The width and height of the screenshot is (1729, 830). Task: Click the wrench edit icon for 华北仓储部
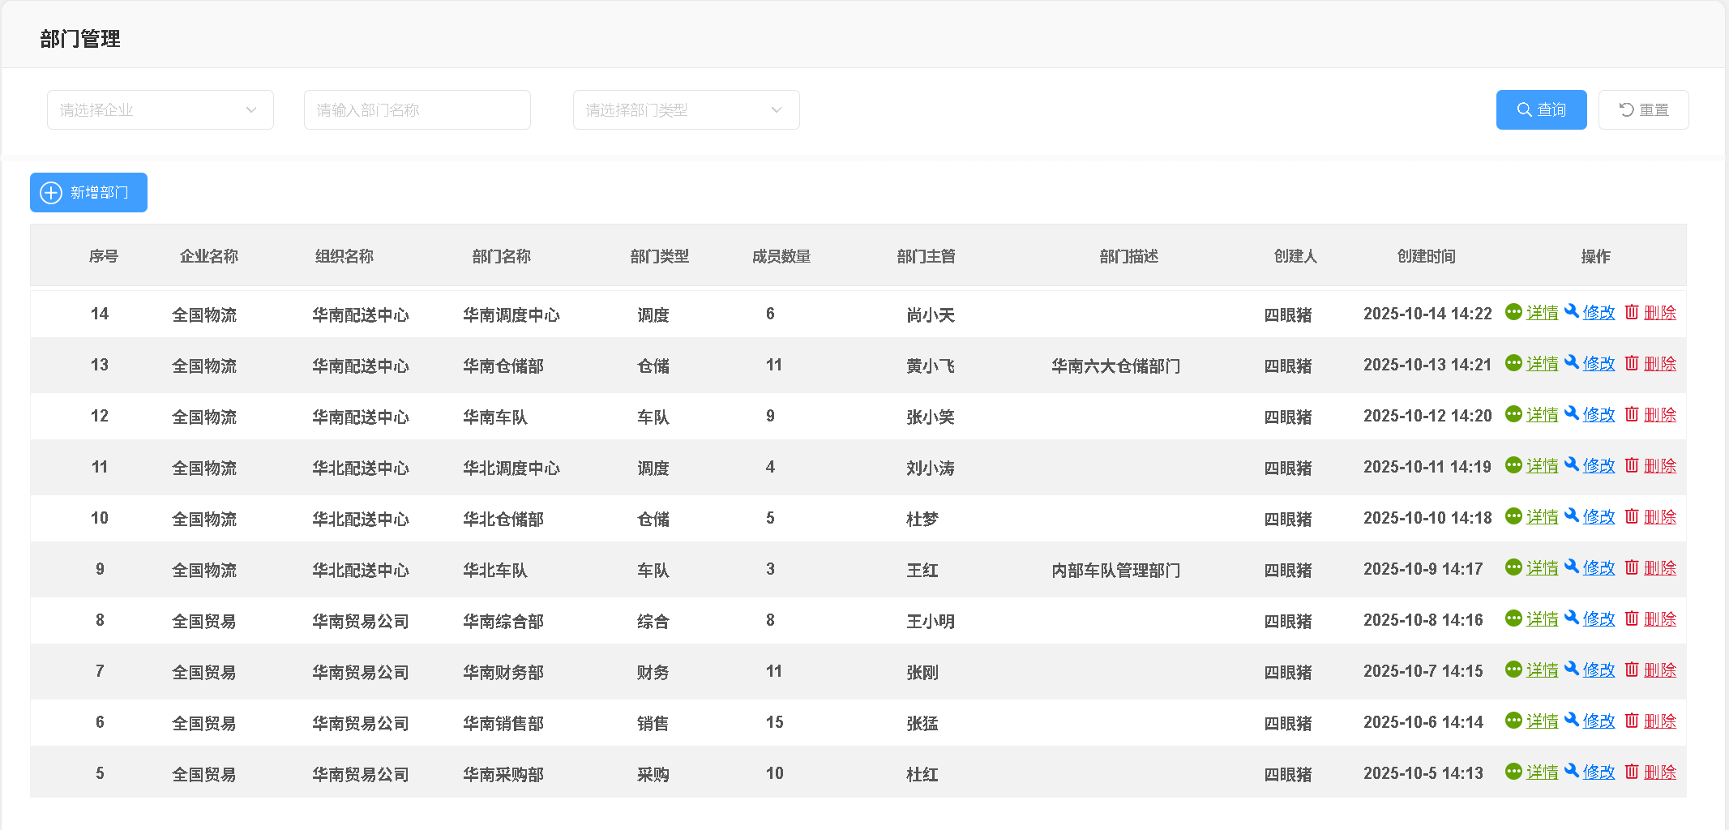click(x=1572, y=516)
